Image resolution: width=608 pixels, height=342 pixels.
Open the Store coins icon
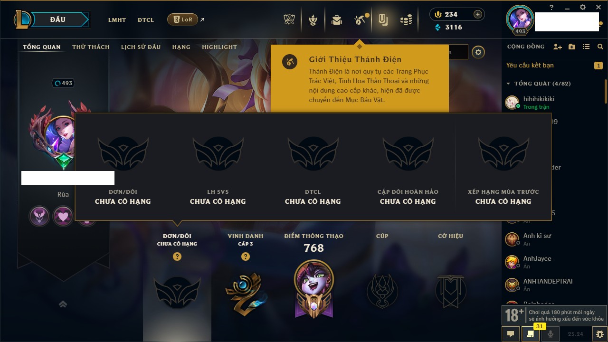coord(406,20)
